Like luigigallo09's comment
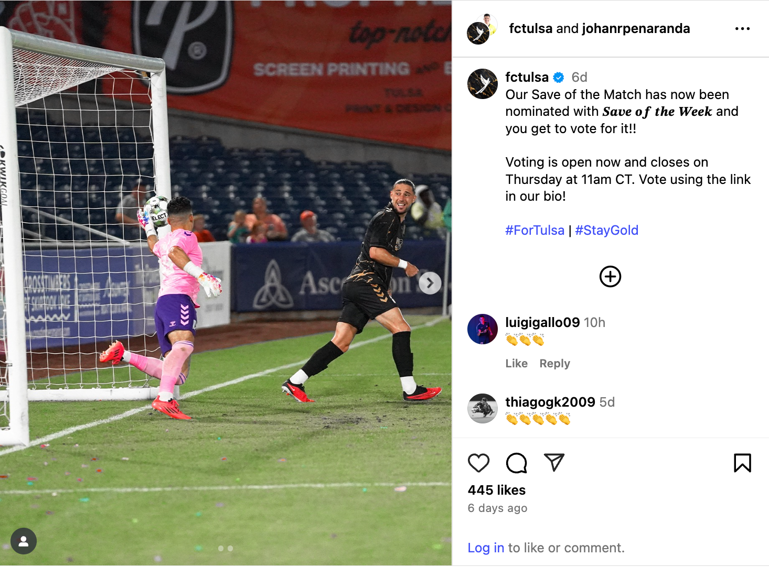Screen dimensions: 769x567 click(516, 363)
